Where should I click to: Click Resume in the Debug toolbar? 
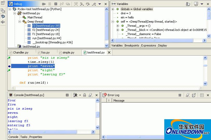pos(44,4)
